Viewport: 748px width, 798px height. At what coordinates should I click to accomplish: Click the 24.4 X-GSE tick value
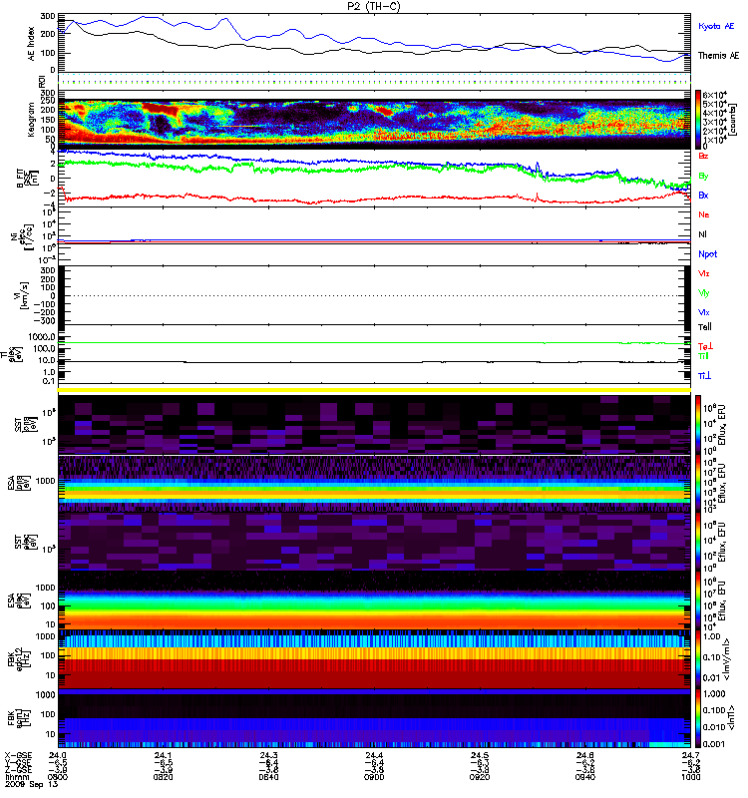coord(374,756)
